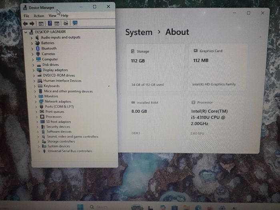Open the Action menu in Device Manager
The image size is (280, 210).
[x=39, y=16]
